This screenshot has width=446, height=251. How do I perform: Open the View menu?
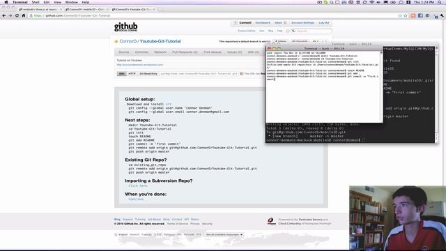[57, 2]
